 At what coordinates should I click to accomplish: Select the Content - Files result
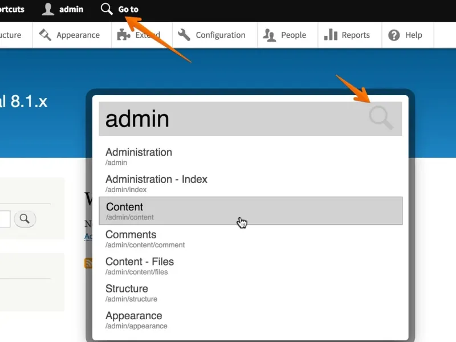pos(250,266)
